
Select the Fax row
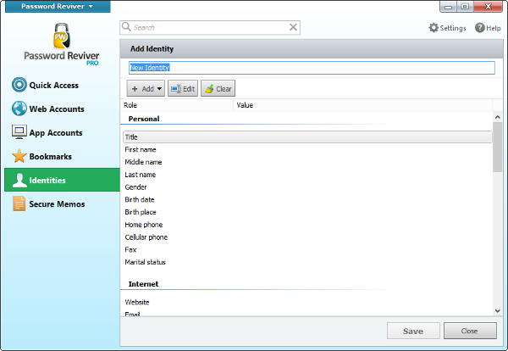pos(307,249)
